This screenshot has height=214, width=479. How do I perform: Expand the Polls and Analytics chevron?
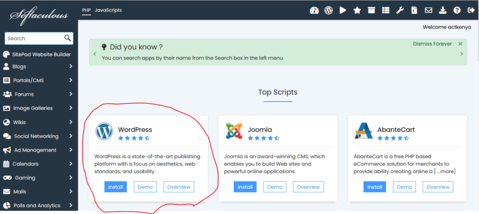[x=71, y=206]
